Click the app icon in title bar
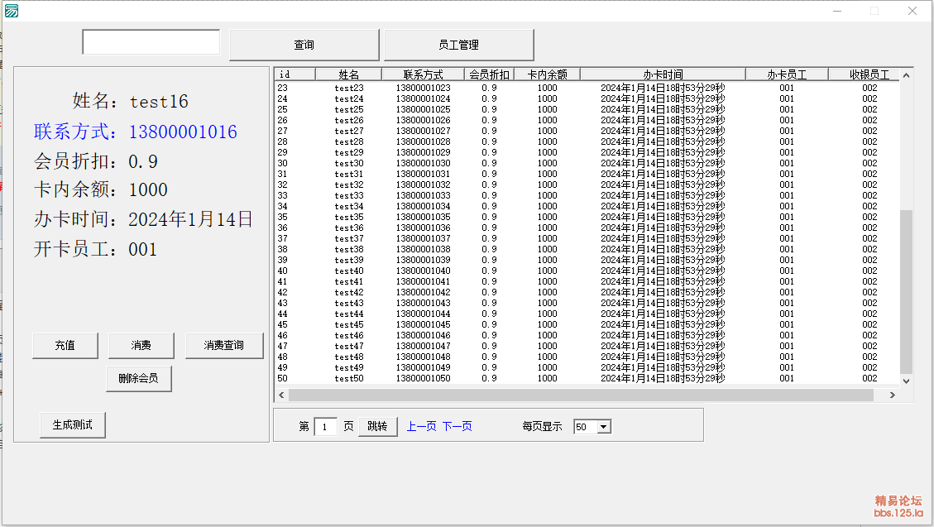 [12, 11]
